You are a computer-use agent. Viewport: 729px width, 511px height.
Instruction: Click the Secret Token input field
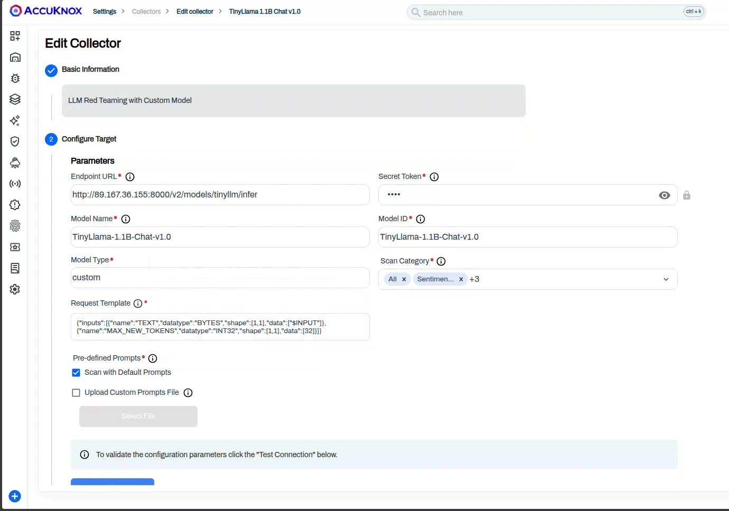pos(528,195)
